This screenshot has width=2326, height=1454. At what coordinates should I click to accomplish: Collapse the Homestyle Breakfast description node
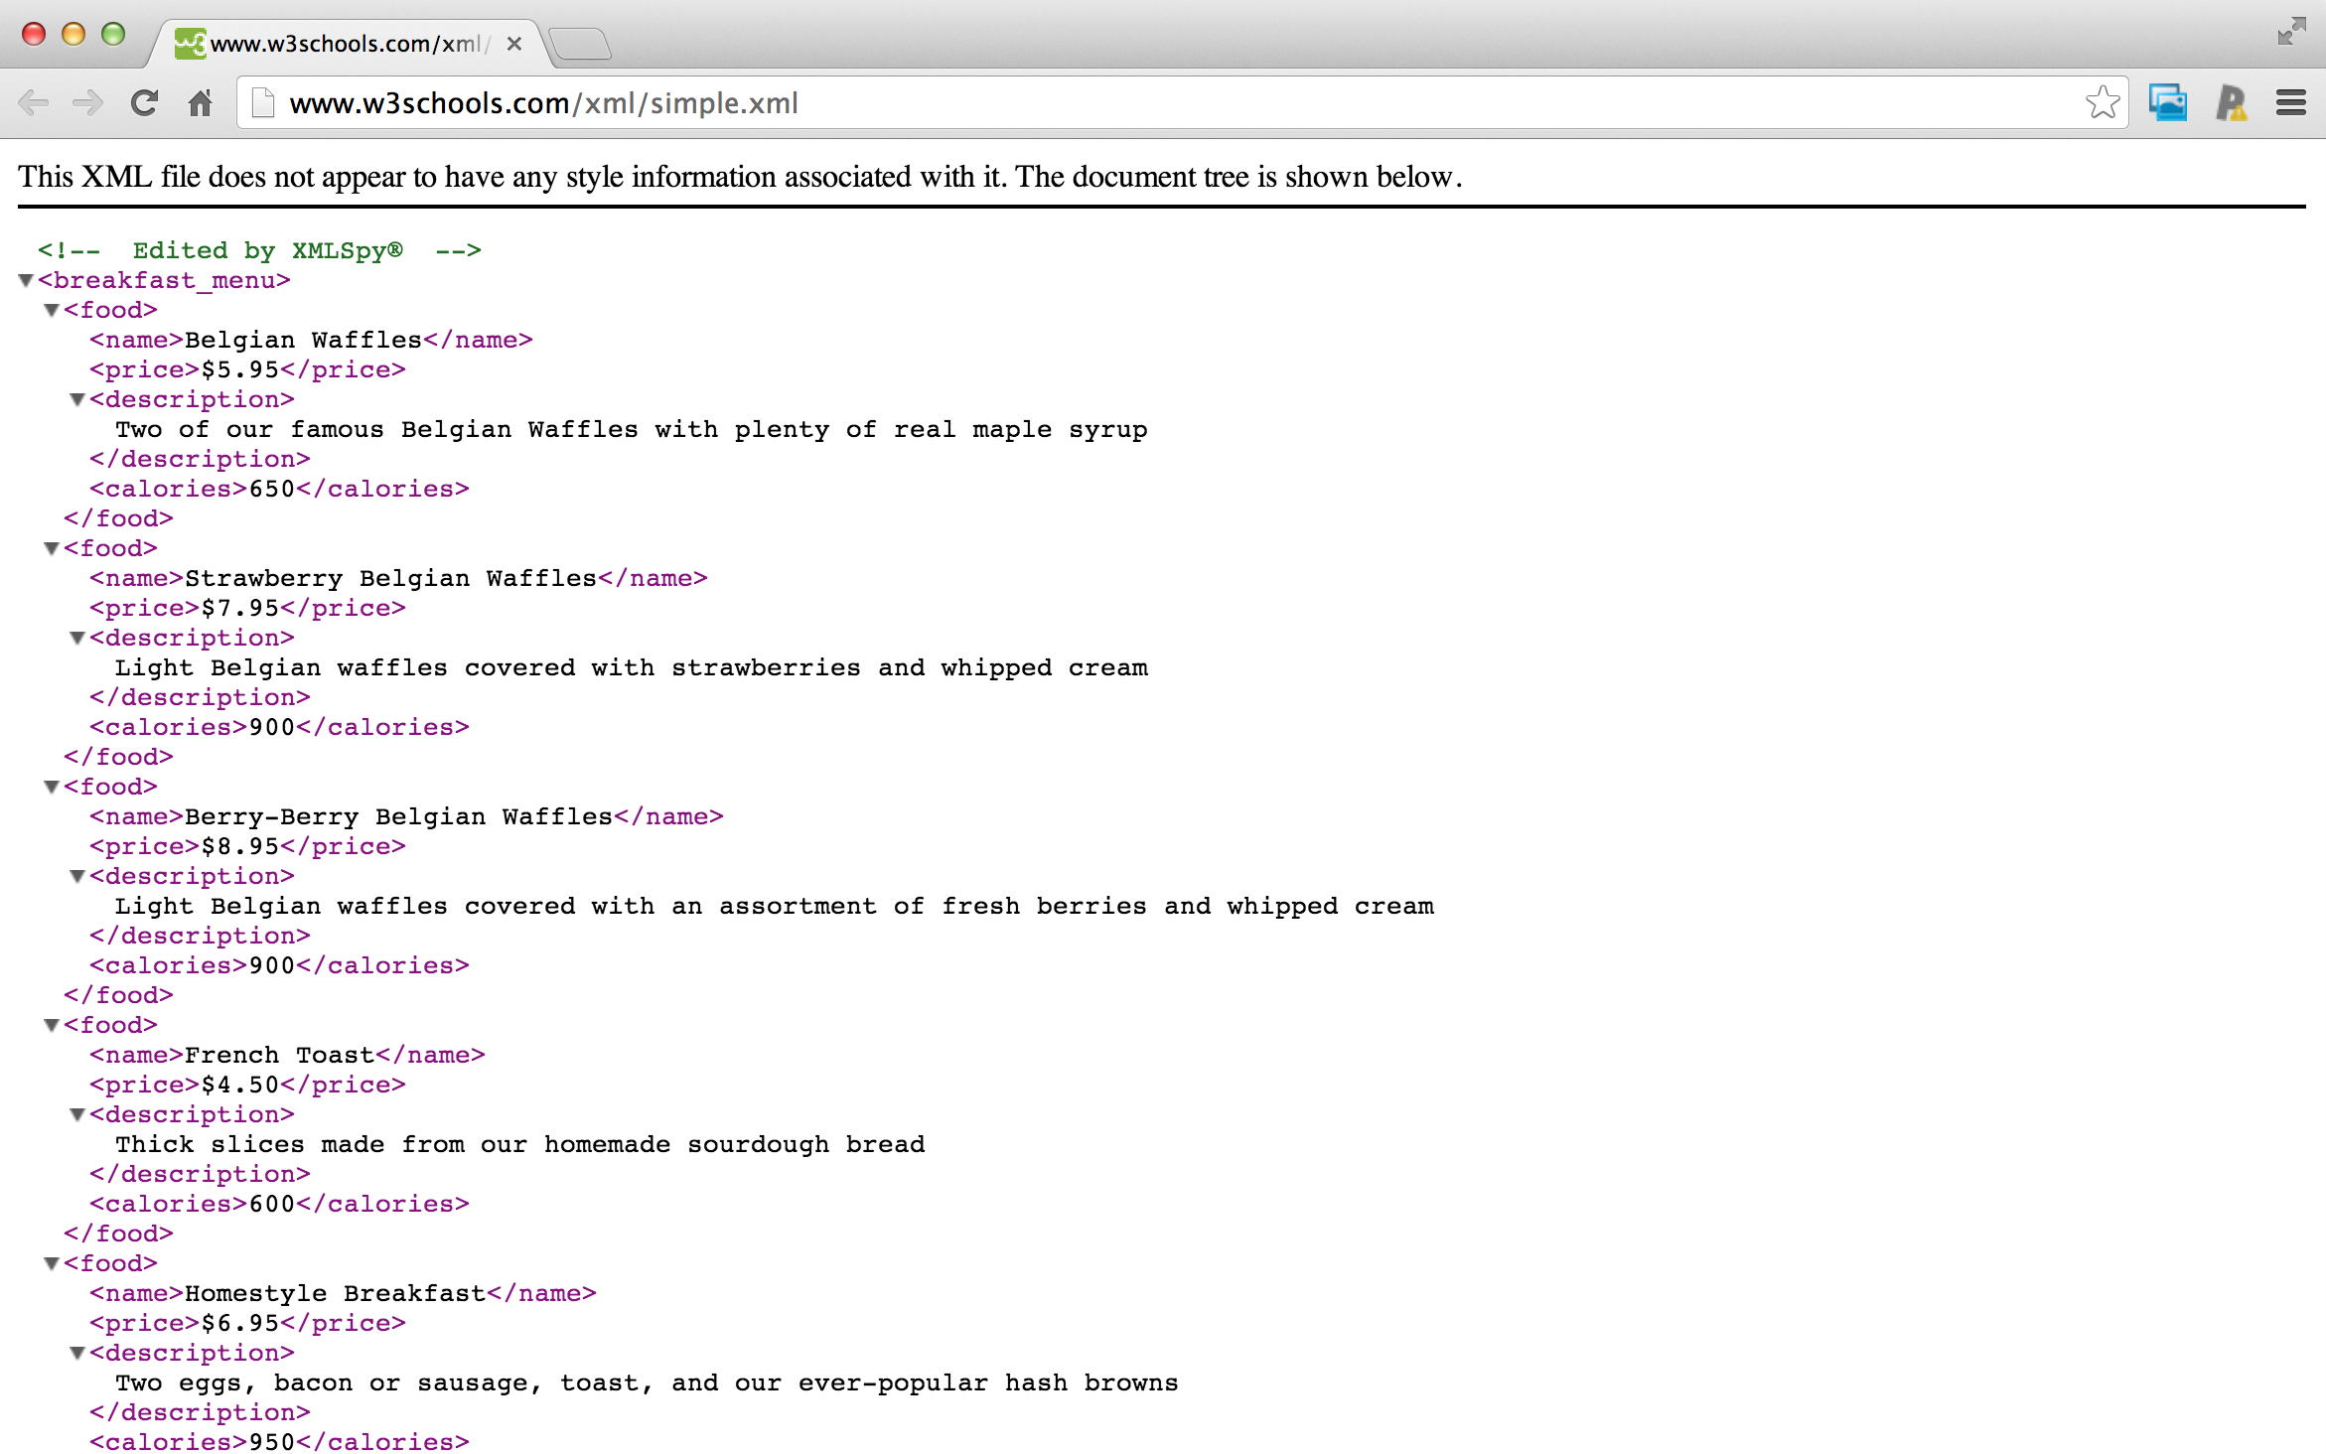point(78,1353)
